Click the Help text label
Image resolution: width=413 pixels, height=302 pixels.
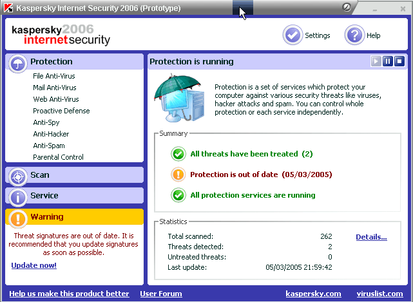click(374, 35)
